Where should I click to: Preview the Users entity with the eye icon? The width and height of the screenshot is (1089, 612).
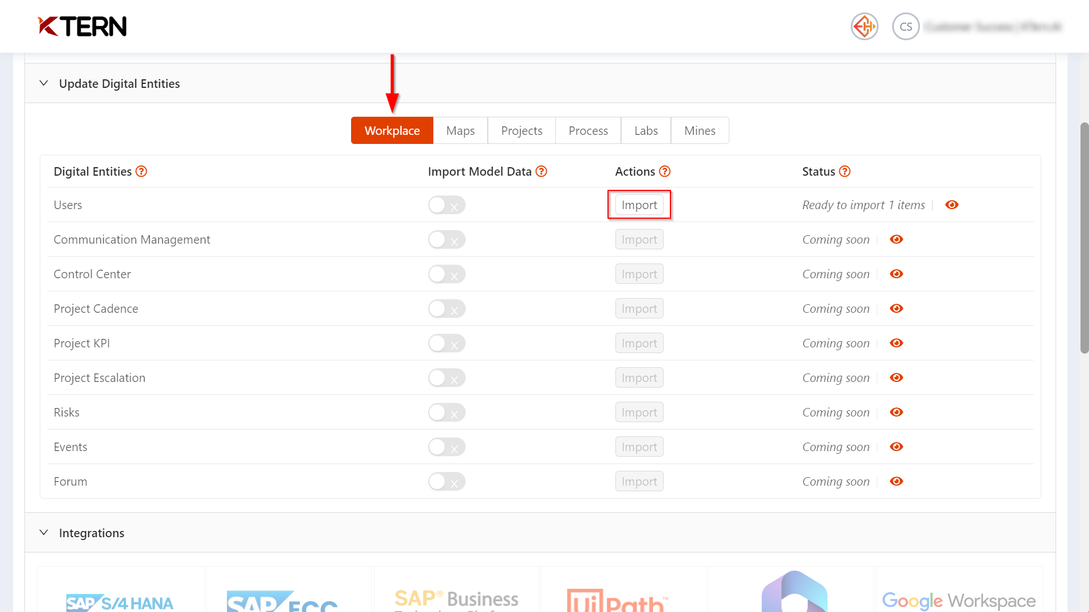[x=952, y=205]
